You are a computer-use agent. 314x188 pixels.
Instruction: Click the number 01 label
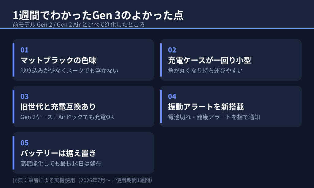point(25,50)
